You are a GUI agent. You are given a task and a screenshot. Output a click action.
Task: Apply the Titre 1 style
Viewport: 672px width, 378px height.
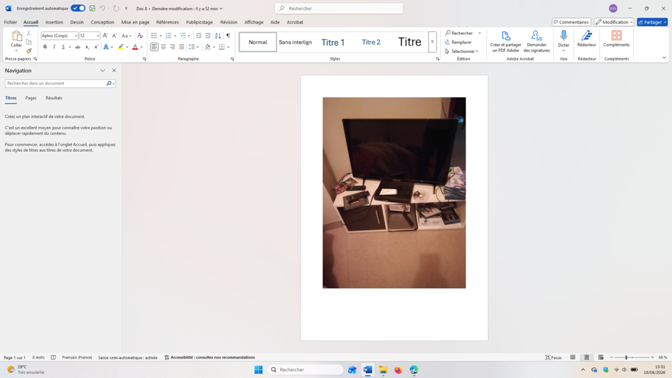pyautogui.click(x=333, y=42)
